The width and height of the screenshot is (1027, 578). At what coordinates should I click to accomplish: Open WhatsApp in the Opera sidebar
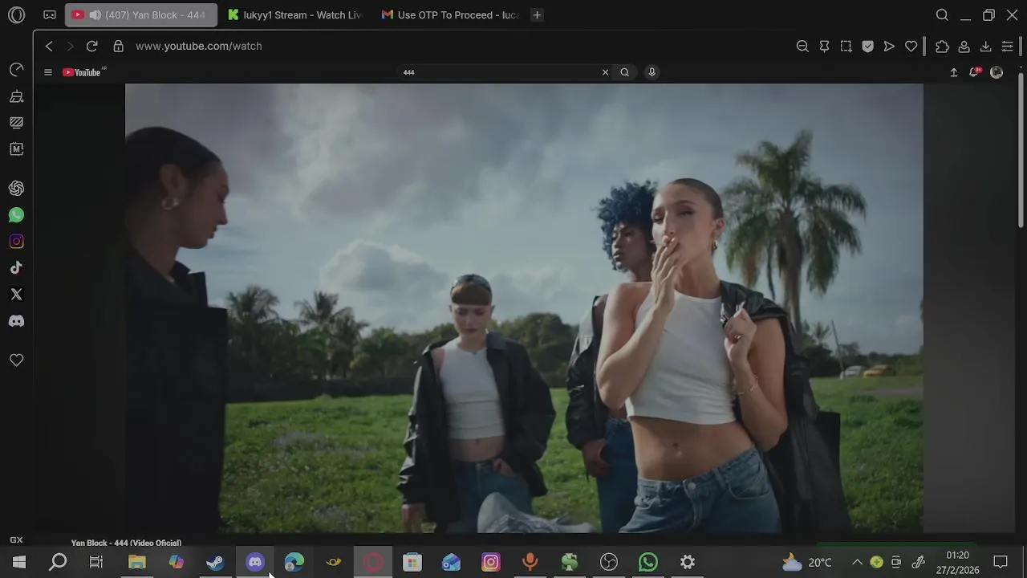16,215
